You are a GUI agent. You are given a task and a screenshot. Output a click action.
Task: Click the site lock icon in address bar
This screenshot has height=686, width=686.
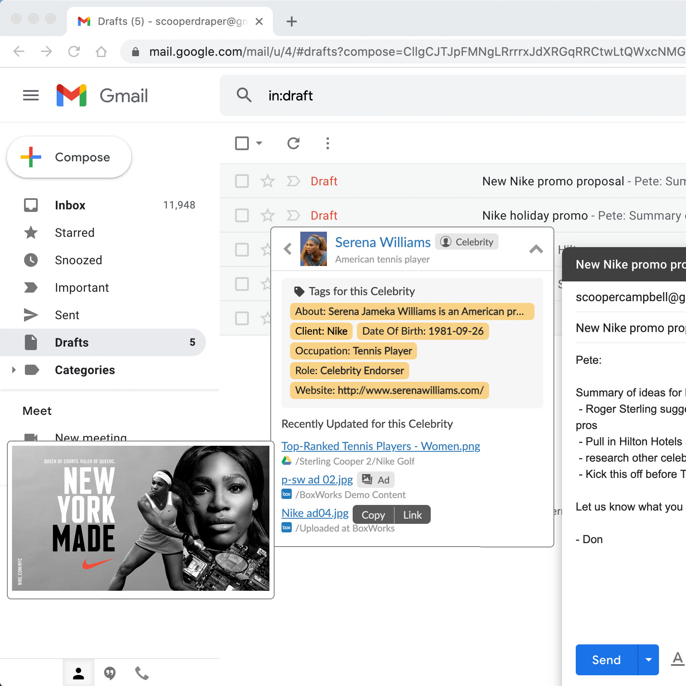(136, 52)
